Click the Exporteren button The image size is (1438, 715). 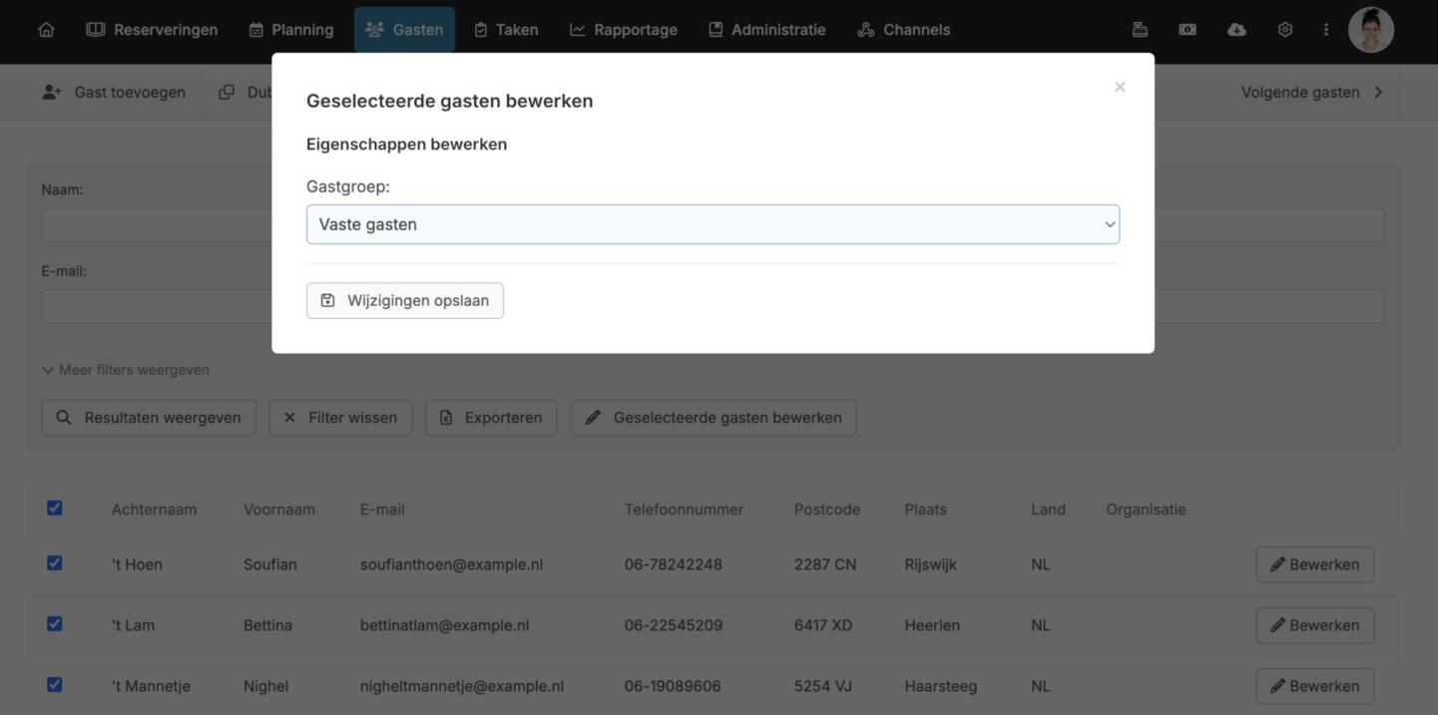point(491,418)
